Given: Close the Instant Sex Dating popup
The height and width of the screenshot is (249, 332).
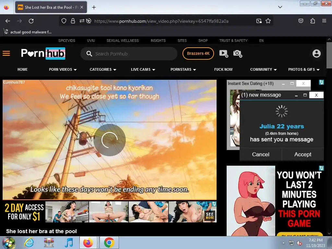Looking at the screenshot, I should tap(303, 83).
